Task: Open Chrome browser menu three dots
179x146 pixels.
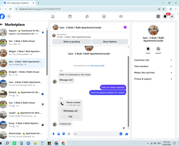Action: tap(176, 9)
